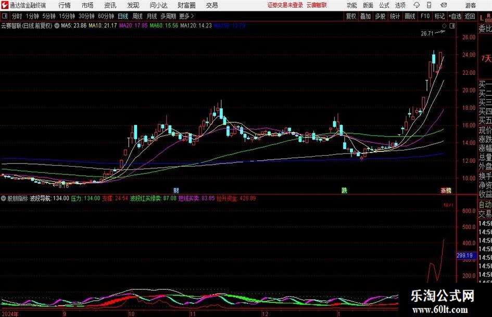Add stock via +自选 button
This screenshot has height=317, width=492.
455,16
